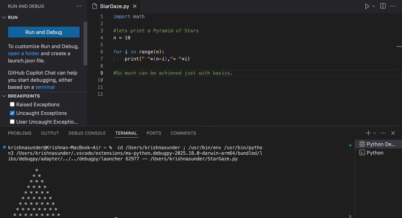Open the run configuration dropdown chevron
The image size is (402, 218).
click(x=374, y=6)
